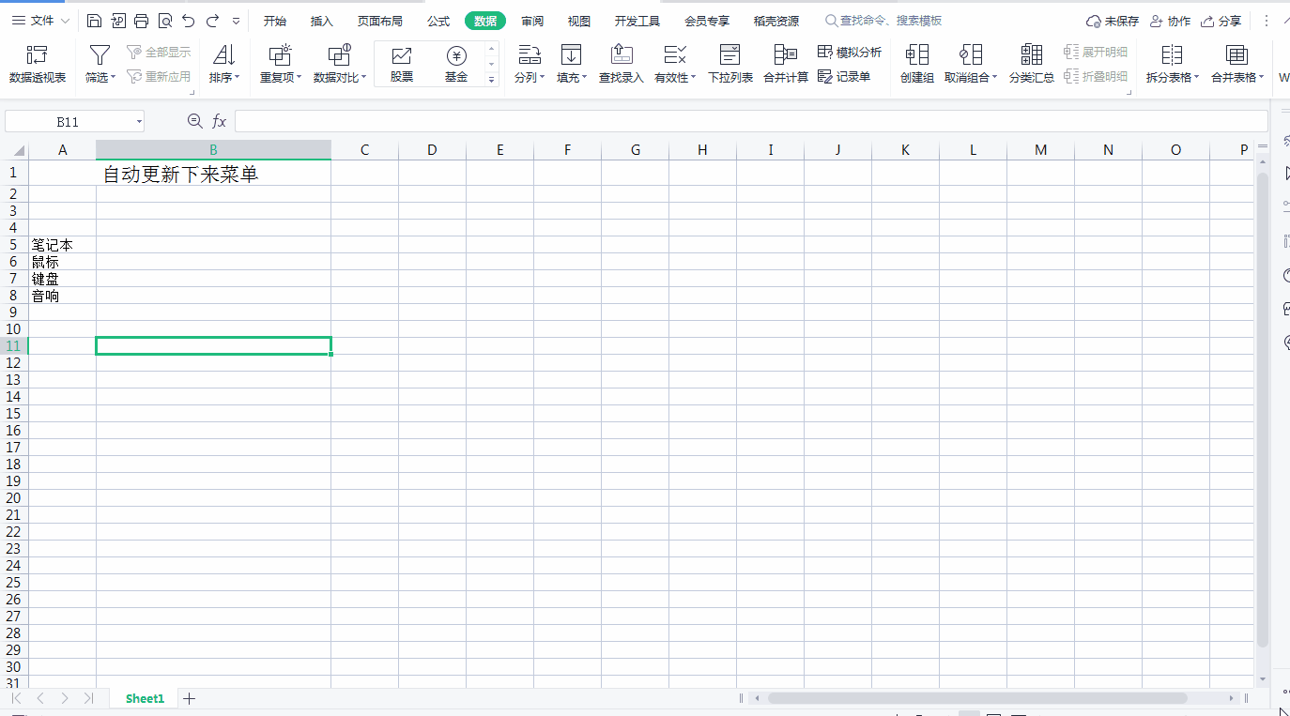Screen dimensions: 1290x716
Task: Switch to the 开始 ribbon tab
Action: 275,21
